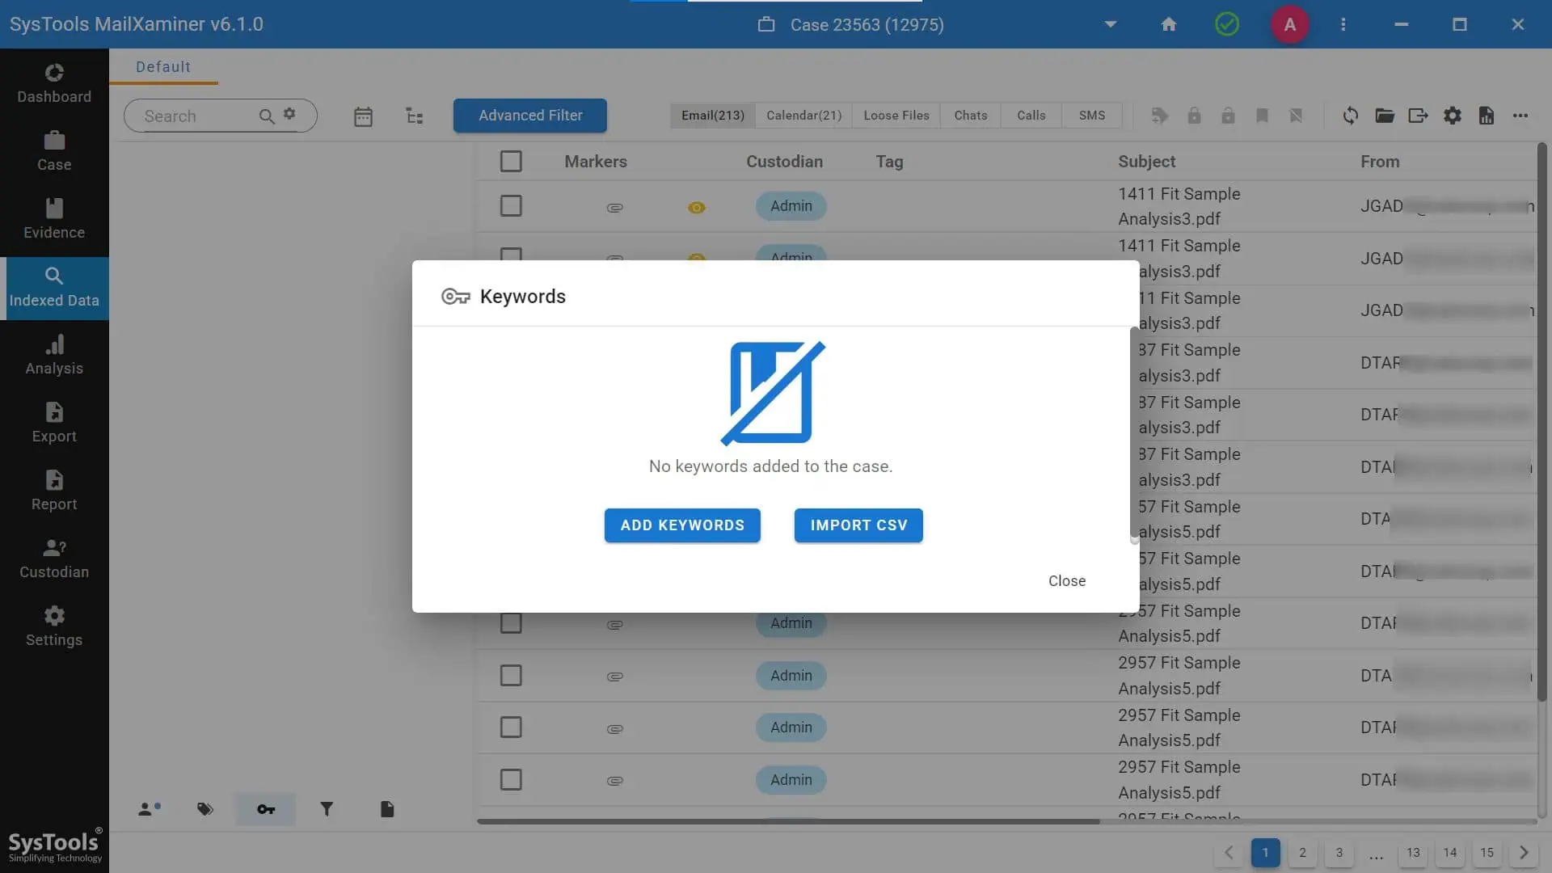Open the calendar date filter icon
Screen dimensions: 1552x873
point(363,116)
